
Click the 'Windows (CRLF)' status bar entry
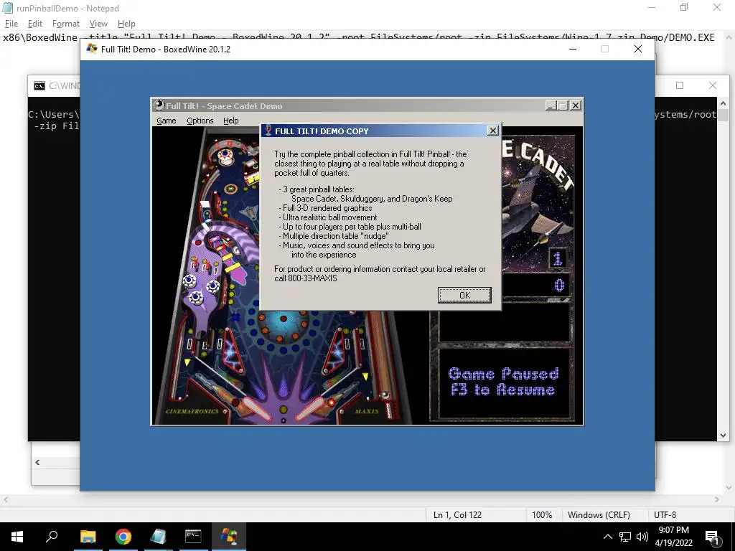599,514
